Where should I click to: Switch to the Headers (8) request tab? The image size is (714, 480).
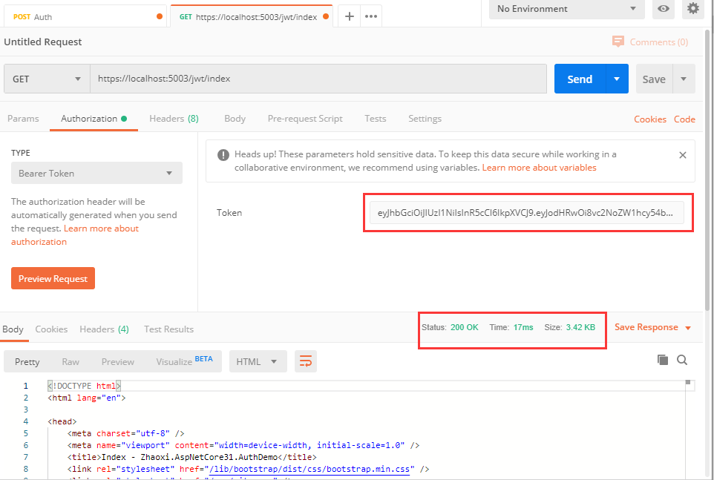point(174,119)
